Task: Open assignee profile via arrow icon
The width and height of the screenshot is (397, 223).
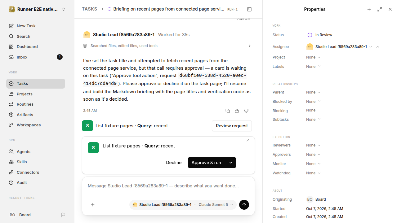Action: 377,47
